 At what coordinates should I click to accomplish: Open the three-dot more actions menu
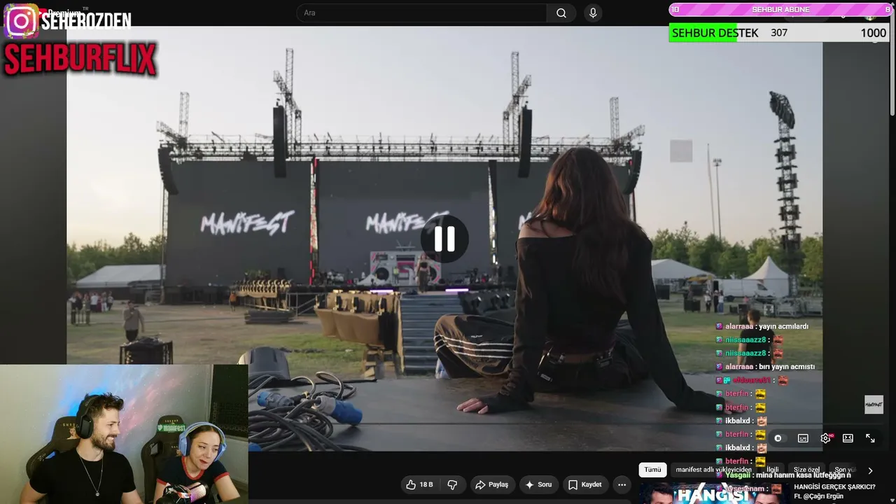pos(622,484)
